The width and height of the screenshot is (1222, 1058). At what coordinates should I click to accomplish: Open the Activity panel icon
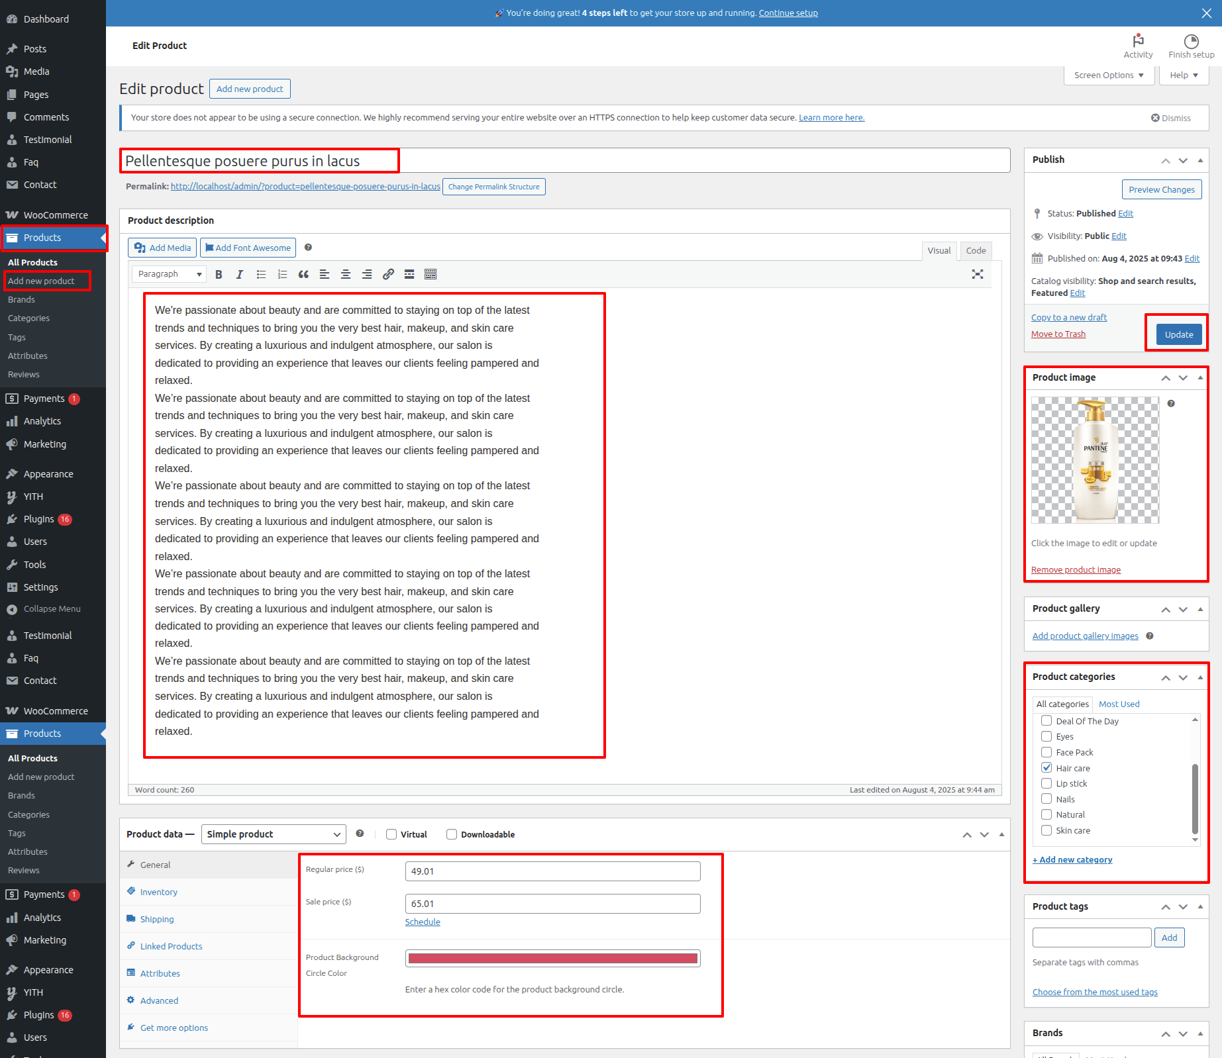(x=1138, y=46)
